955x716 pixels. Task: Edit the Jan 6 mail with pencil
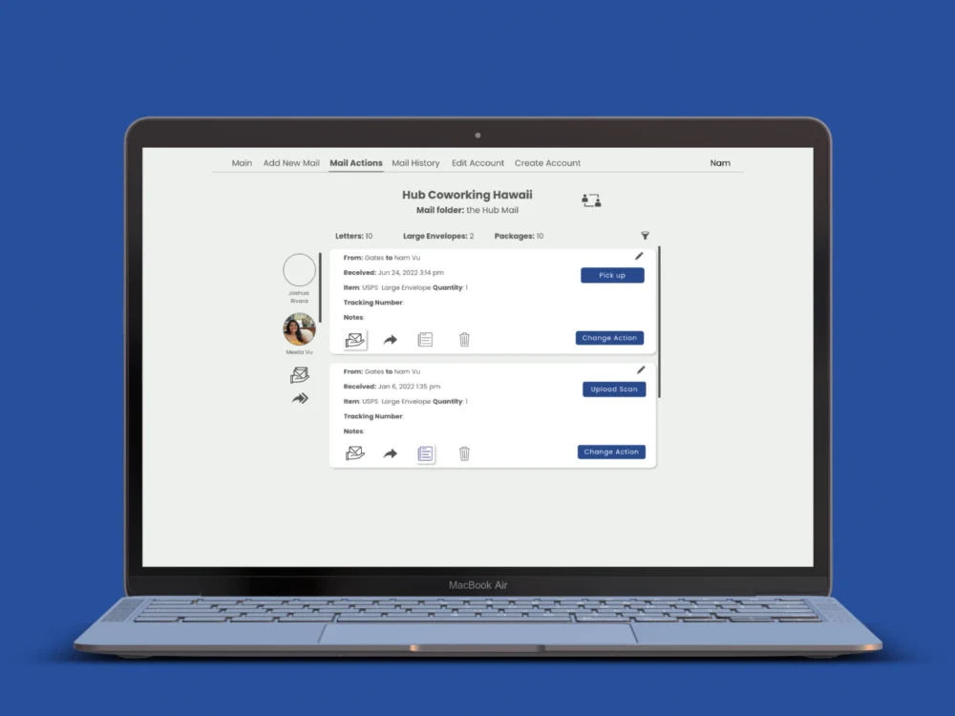coord(641,370)
